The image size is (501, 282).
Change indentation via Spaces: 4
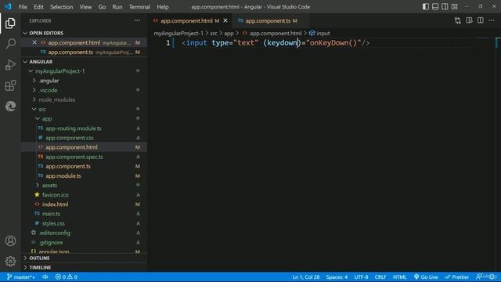337,277
